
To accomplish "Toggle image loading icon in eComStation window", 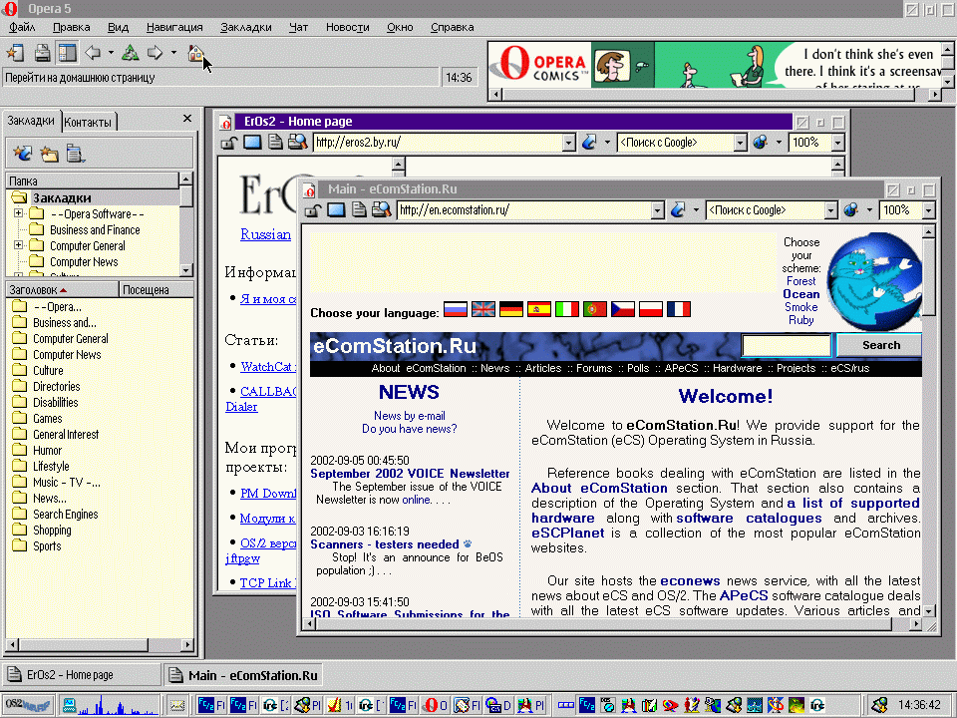I will 336,210.
